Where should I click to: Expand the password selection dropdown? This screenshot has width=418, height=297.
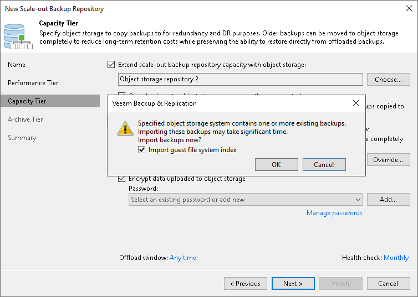(358, 200)
